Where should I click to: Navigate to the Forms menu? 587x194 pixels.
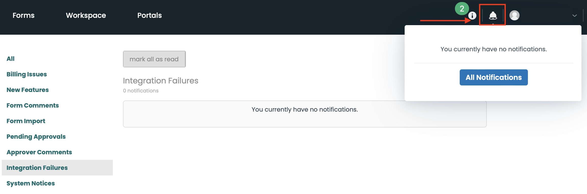23,15
